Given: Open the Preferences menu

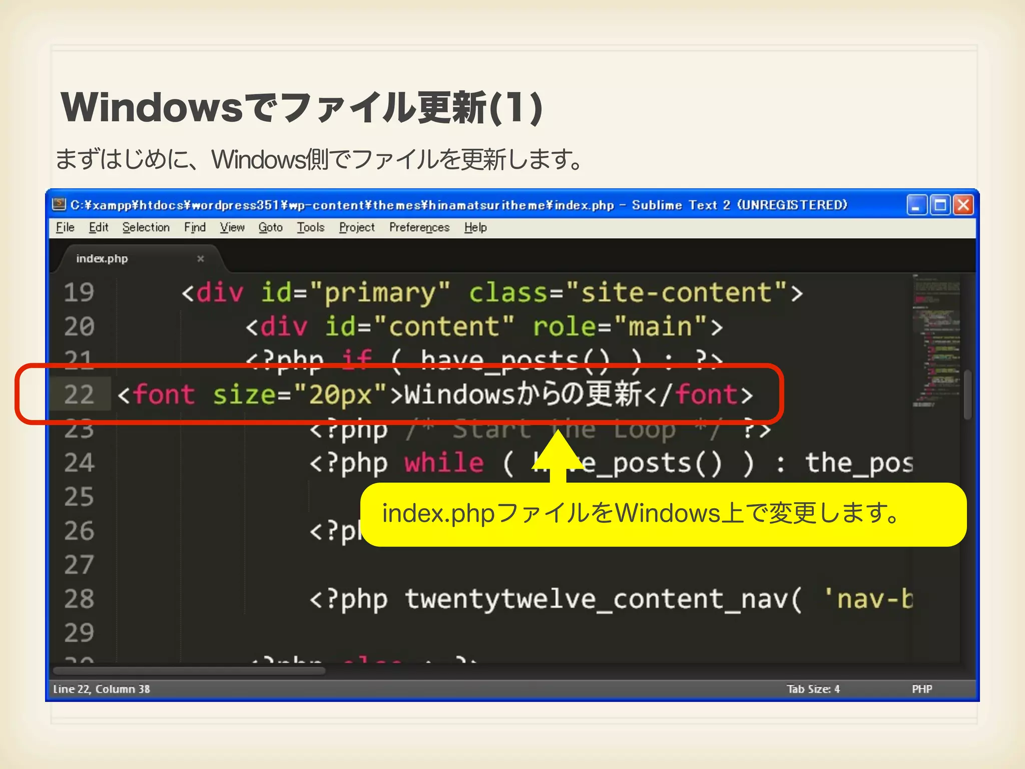Looking at the screenshot, I should [x=419, y=227].
